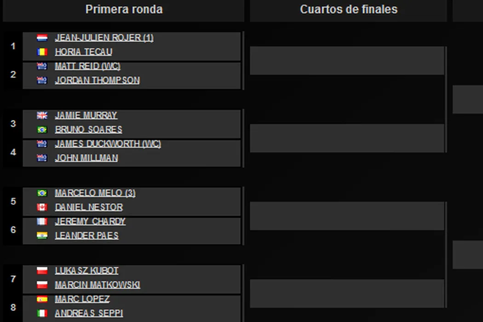The height and width of the screenshot is (322, 483).
Task: Click the Italian flag beside Andreas Seppi
Action: (x=42, y=314)
